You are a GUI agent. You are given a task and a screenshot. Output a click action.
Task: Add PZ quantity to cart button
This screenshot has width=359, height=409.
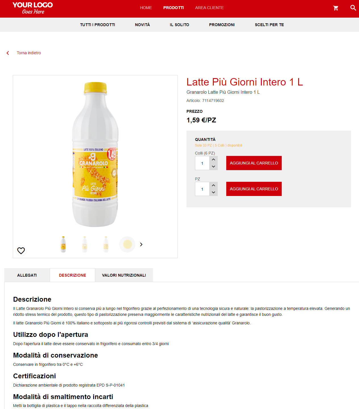(x=254, y=189)
